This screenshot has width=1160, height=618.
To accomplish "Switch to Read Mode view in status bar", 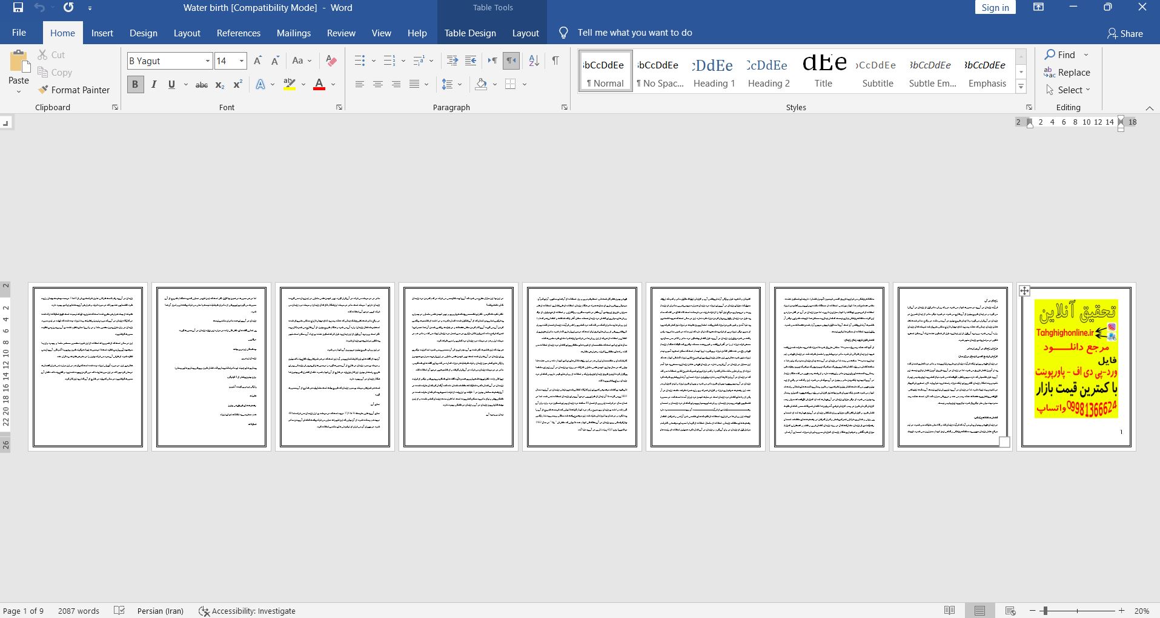I will 949,611.
